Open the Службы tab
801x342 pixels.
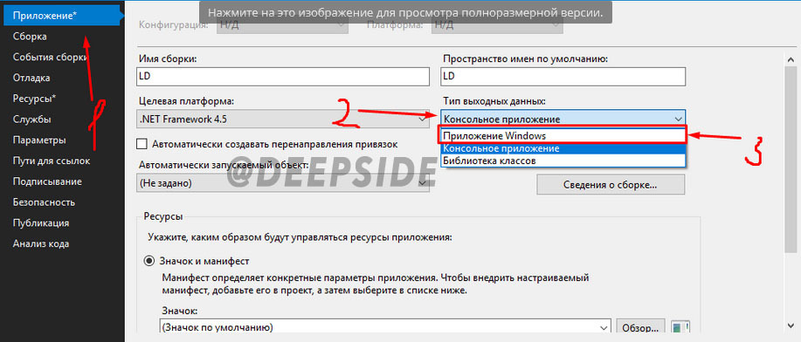(31, 120)
